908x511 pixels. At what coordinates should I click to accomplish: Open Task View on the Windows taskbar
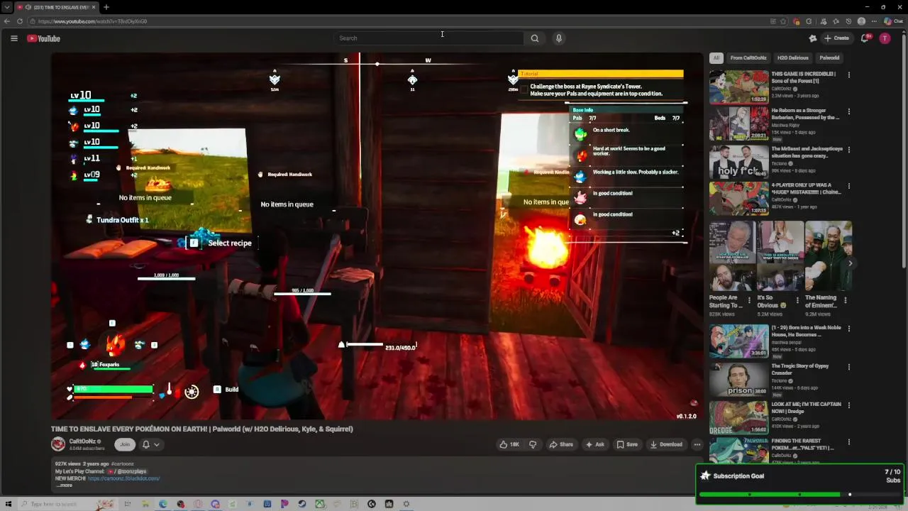128,504
